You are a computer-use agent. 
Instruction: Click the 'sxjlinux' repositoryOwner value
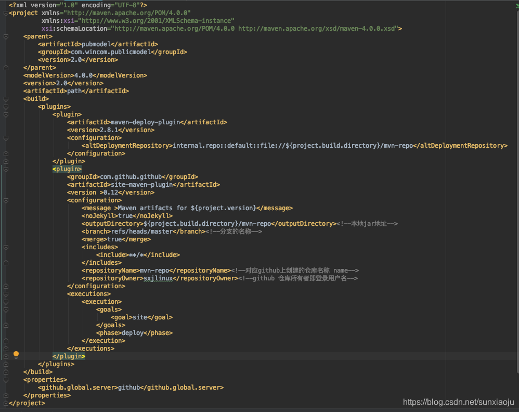pyautogui.click(x=158, y=278)
